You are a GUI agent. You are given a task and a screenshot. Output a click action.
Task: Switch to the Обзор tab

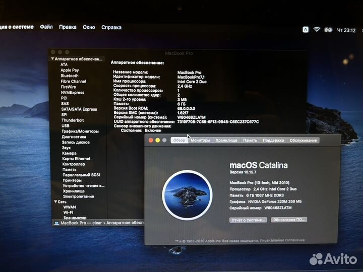coord(179,140)
